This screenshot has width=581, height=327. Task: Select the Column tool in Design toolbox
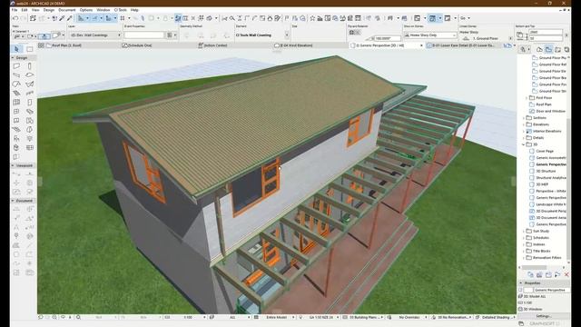pos(30,66)
